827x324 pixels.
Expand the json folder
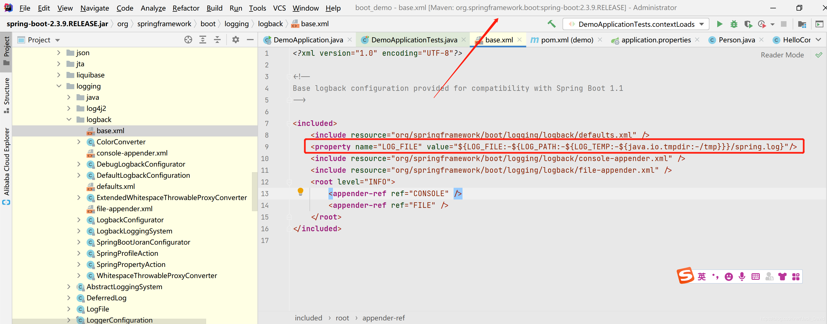[59, 52]
